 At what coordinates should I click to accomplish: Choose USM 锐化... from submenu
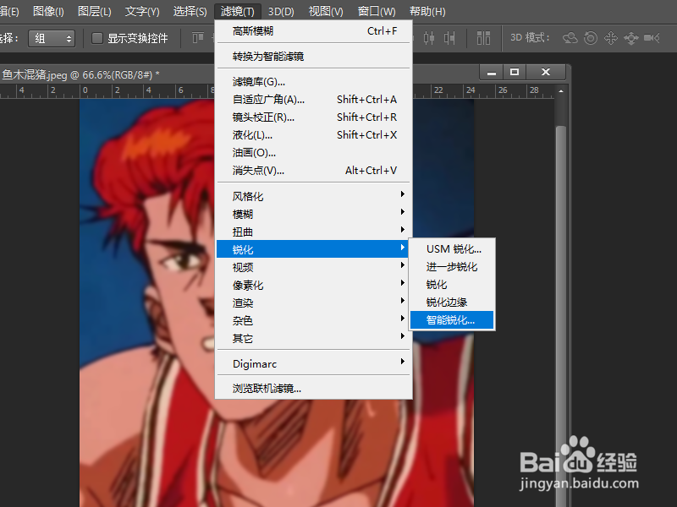click(452, 248)
